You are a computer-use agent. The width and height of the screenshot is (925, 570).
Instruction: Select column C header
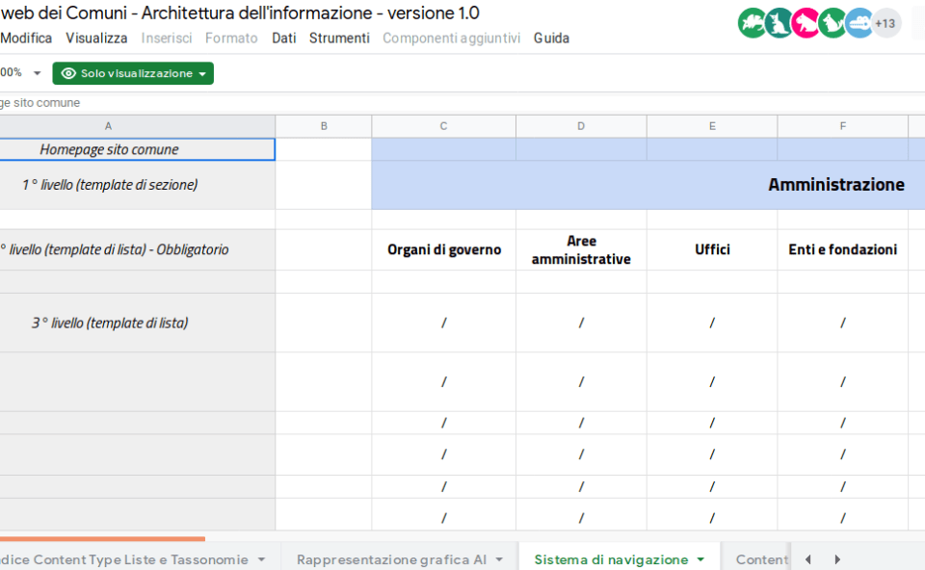pyautogui.click(x=443, y=126)
